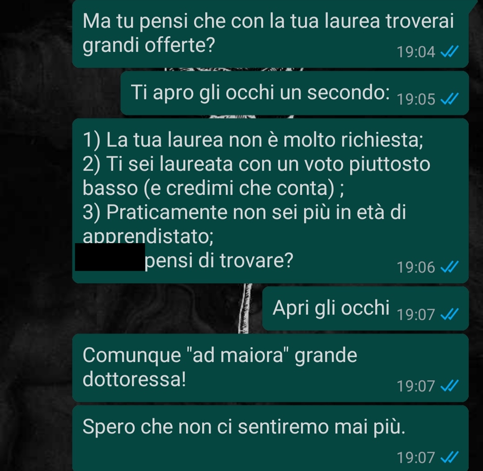The image size is (483, 471).
Task: Tap the ticks on the last message 19:07
Action: point(449,457)
